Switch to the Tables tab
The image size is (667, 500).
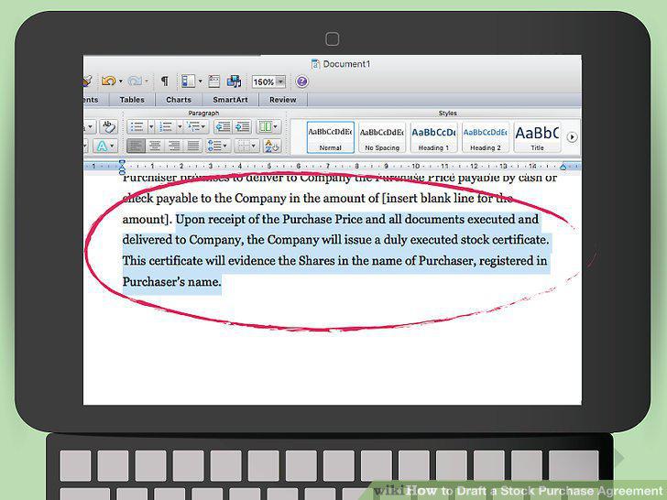[132, 100]
